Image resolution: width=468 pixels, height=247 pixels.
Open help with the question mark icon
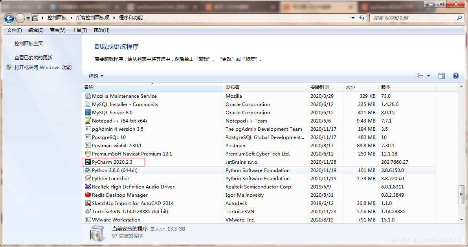456,76
